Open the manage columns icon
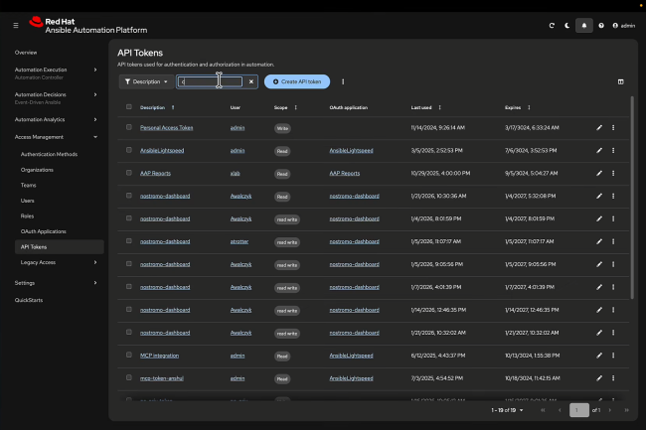 [x=620, y=81]
